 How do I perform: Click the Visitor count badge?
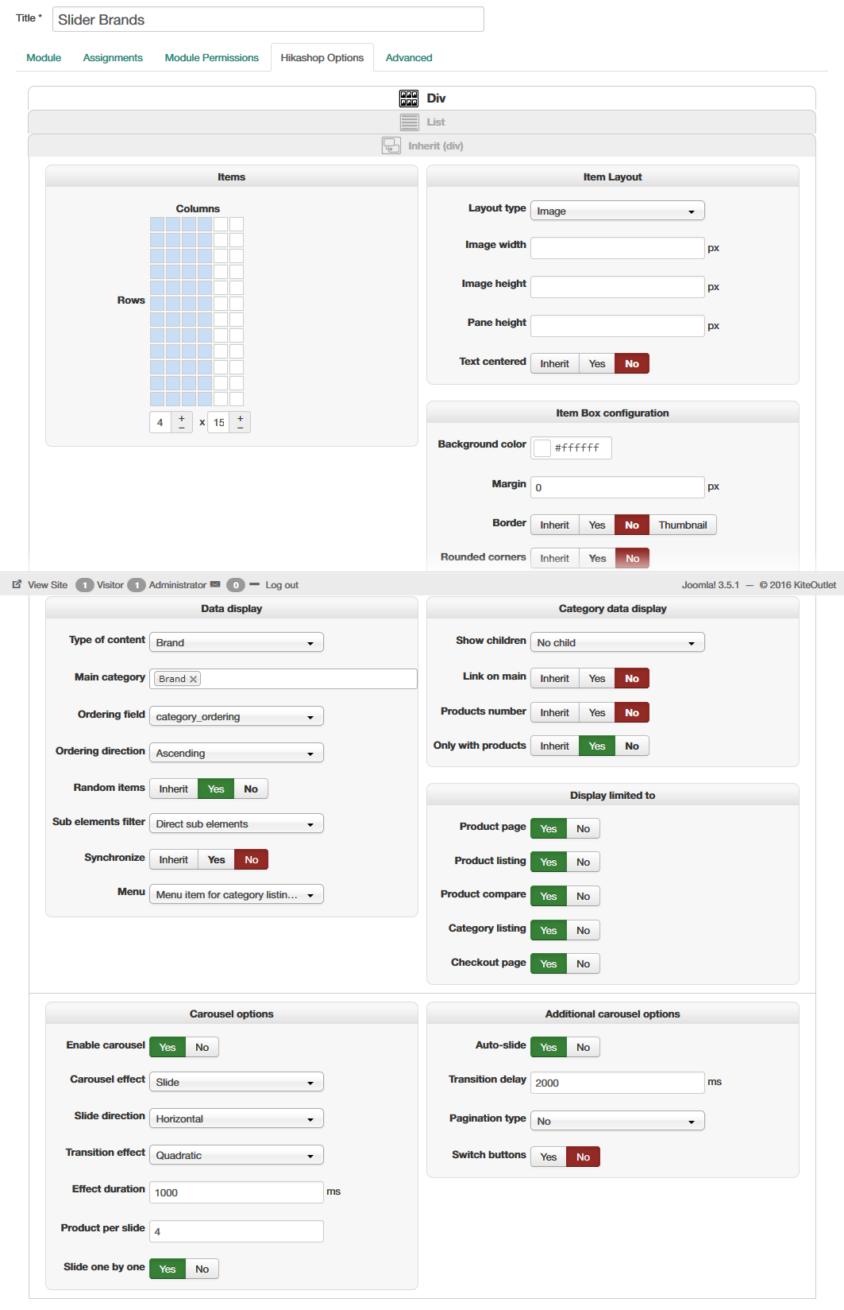click(x=84, y=585)
